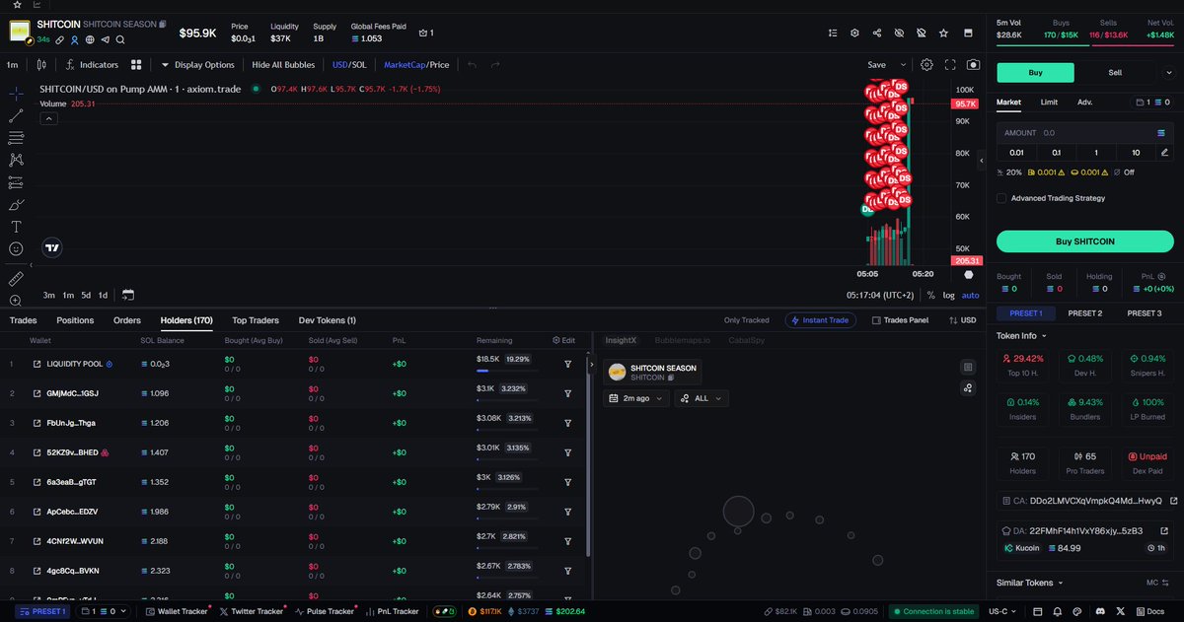
Task: Open the Top Traders tab
Action: click(x=256, y=320)
